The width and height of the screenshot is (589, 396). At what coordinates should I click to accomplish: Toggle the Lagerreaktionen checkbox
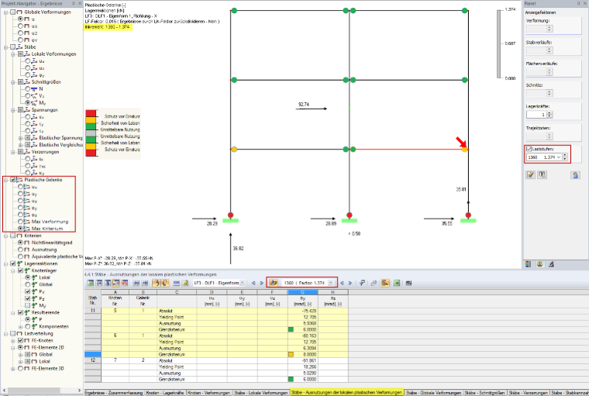click(13, 263)
